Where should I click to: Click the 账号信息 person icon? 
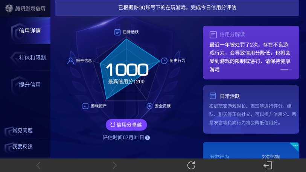tap(70, 61)
